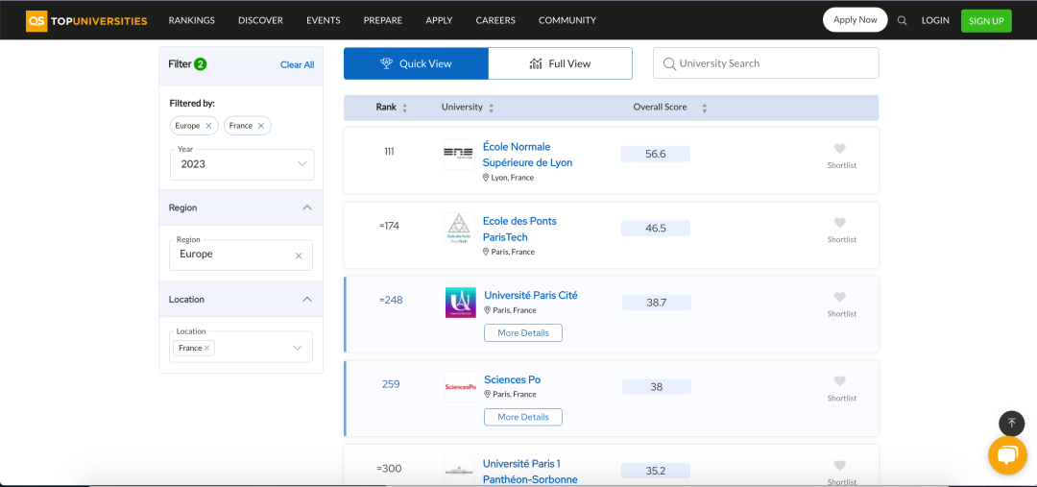Image resolution: width=1037 pixels, height=487 pixels.
Task: Remove the Europe filter chip
Action: 208,126
